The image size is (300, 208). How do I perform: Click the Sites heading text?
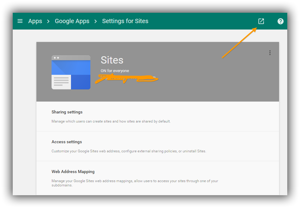(112, 60)
